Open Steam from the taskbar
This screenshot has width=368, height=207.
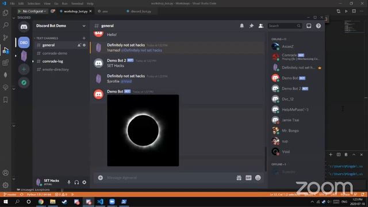point(64,202)
